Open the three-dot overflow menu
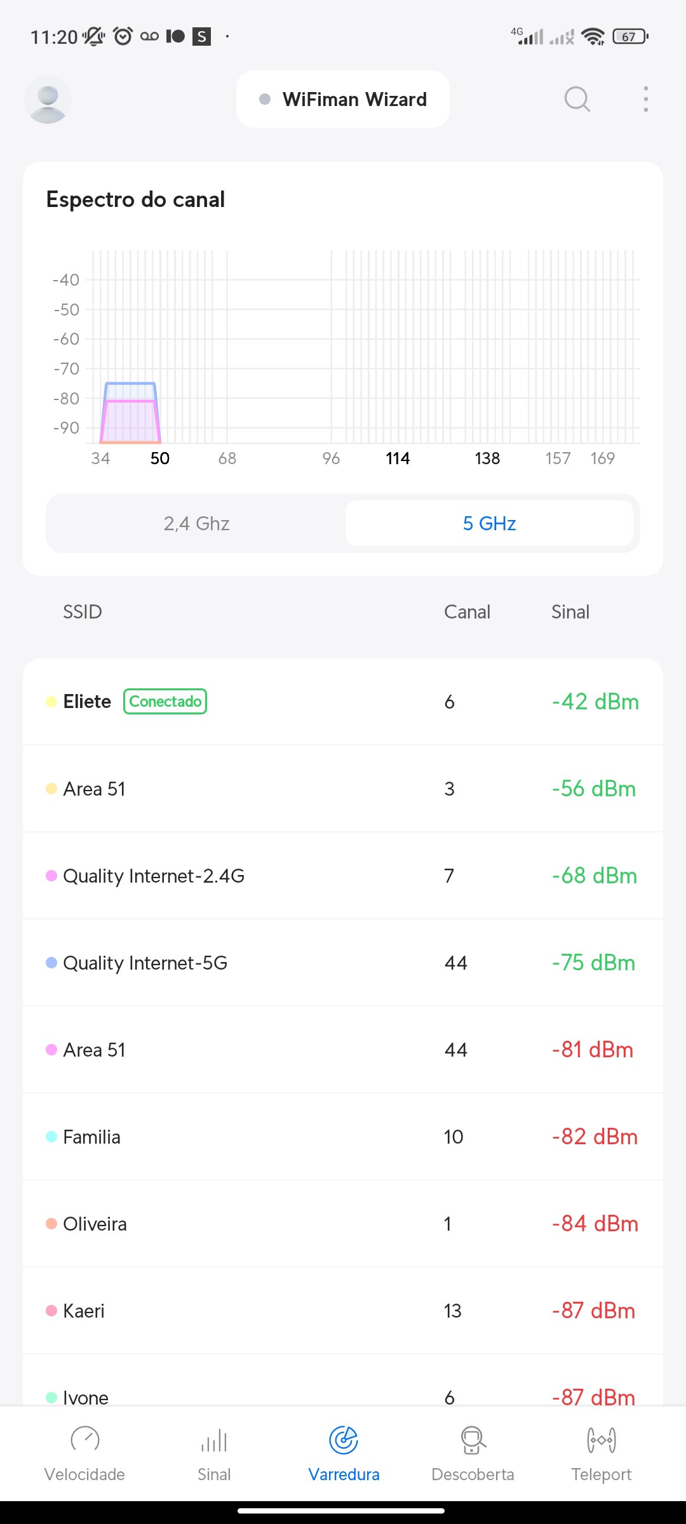This screenshot has width=686, height=1524. 645,99
